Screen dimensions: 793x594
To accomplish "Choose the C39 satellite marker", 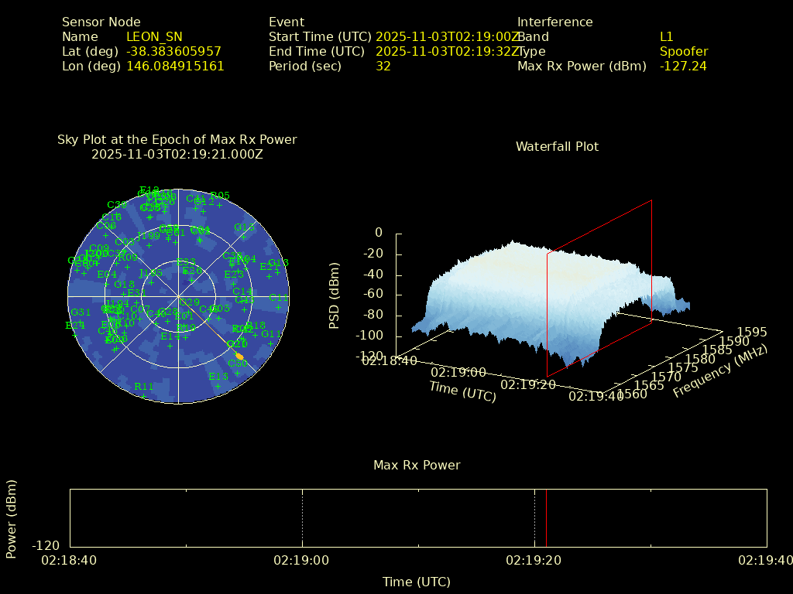I will click(117, 205).
